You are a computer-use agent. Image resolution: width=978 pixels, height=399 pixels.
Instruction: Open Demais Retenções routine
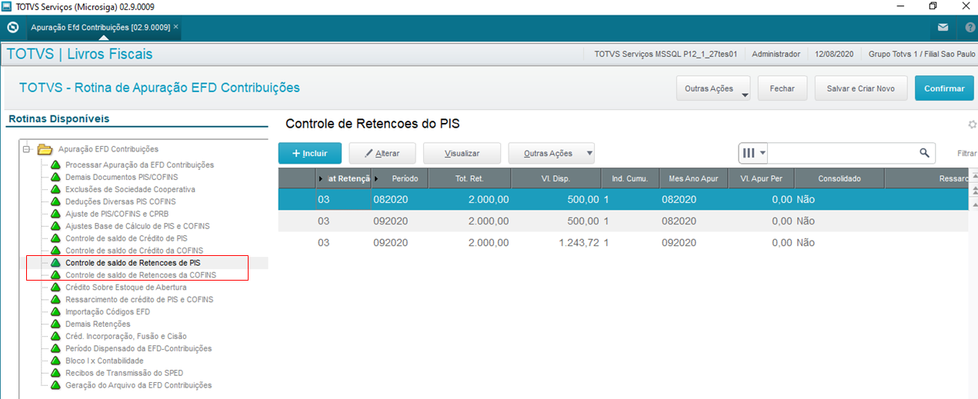point(98,324)
